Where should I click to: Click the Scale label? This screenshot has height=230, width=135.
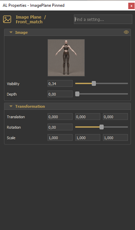[x=11, y=138]
